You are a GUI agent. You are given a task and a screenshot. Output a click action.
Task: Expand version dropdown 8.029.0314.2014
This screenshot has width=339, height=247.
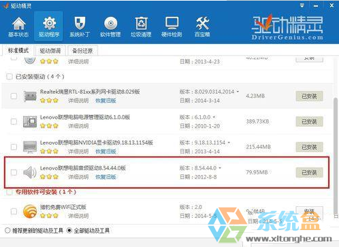(238, 92)
